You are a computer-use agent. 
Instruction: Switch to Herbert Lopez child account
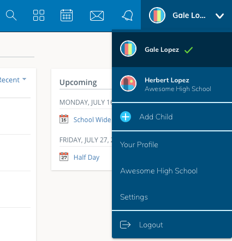[x=172, y=85]
